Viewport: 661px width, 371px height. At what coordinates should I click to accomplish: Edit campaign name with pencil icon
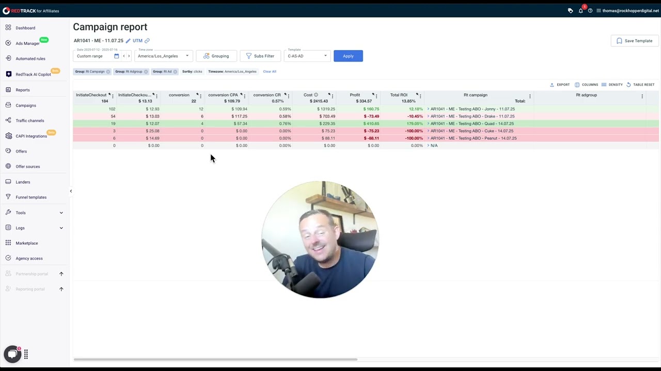128,41
